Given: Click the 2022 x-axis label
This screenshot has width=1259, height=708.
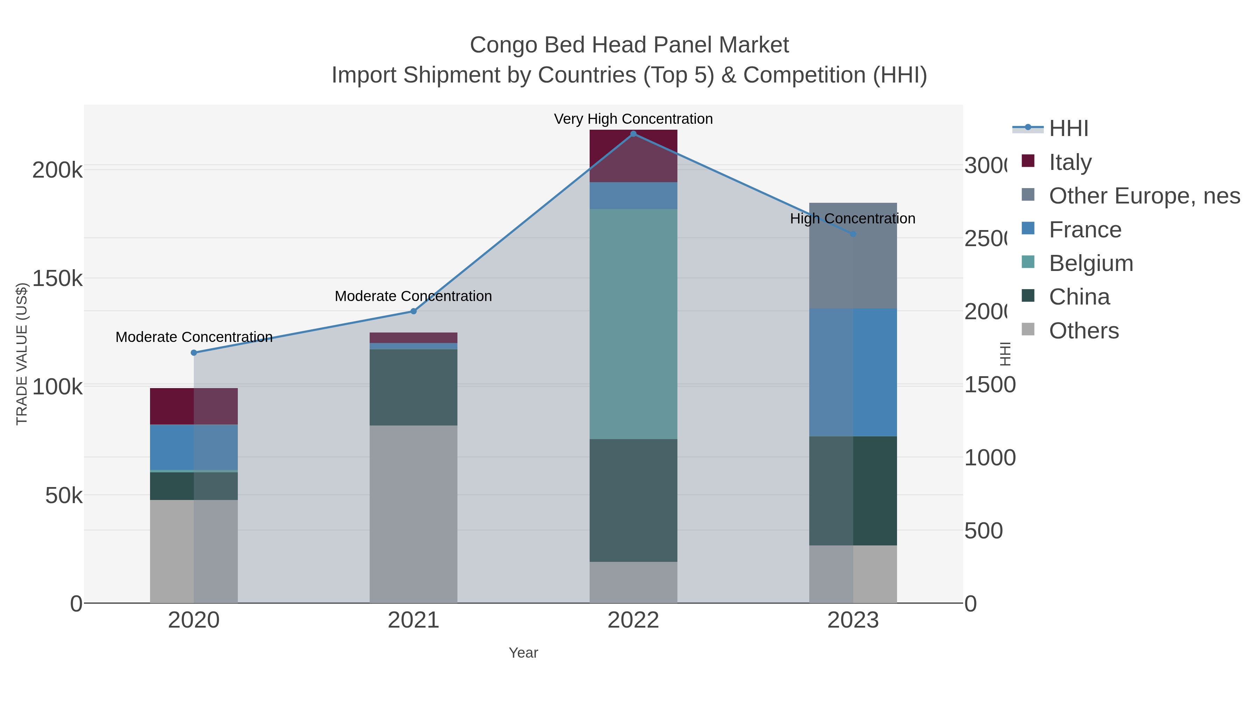Looking at the screenshot, I should 633,621.
